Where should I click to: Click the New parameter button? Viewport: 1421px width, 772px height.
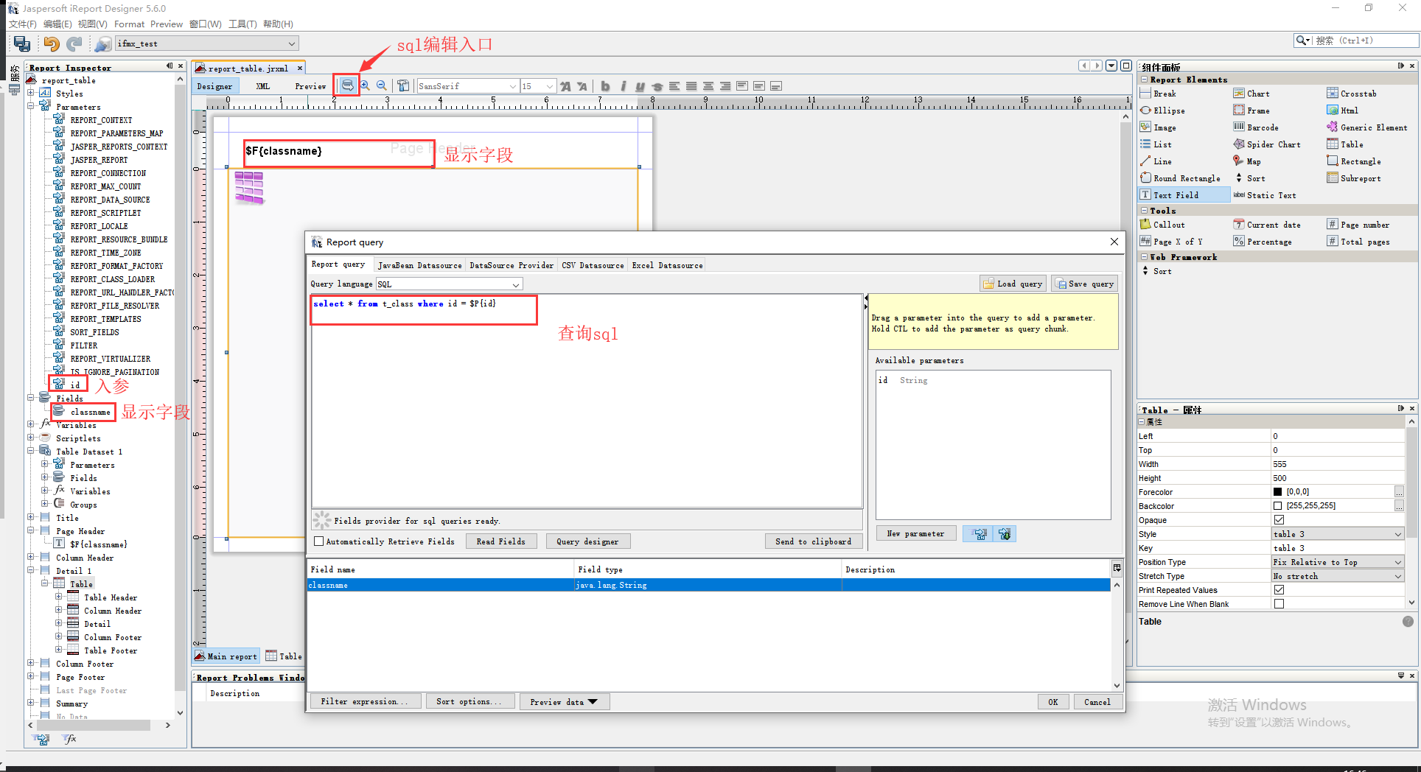tap(915, 533)
